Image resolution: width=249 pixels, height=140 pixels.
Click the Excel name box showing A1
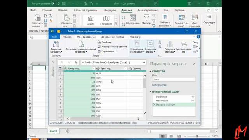38,37
